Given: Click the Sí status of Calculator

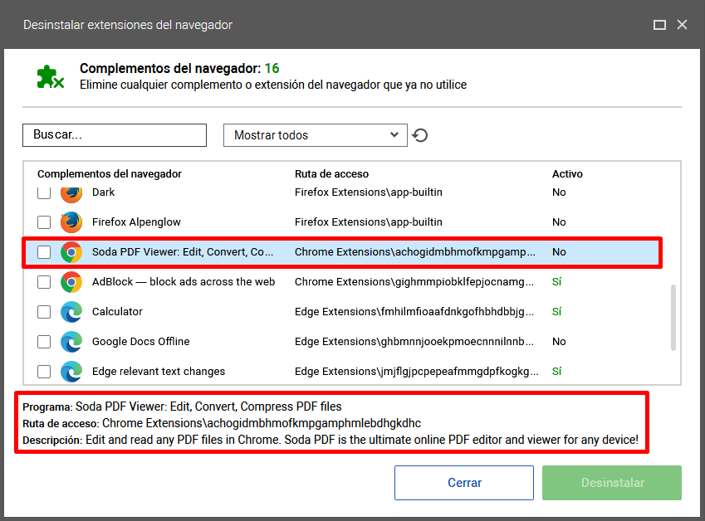Looking at the screenshot, I should (556, 312).
